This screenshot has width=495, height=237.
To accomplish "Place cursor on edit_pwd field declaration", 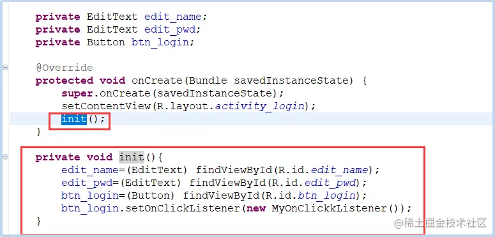I will click(x=169, y=29).
